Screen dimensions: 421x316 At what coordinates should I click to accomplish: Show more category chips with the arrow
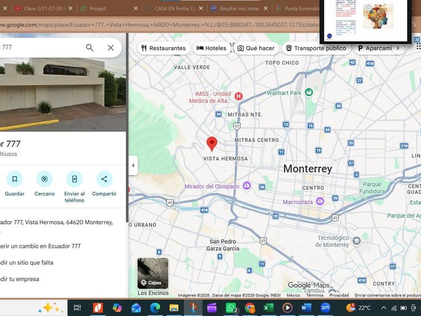click(398, 48)
